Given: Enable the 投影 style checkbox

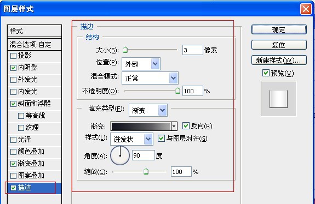Looking at the screenshot, I should 13,56.
